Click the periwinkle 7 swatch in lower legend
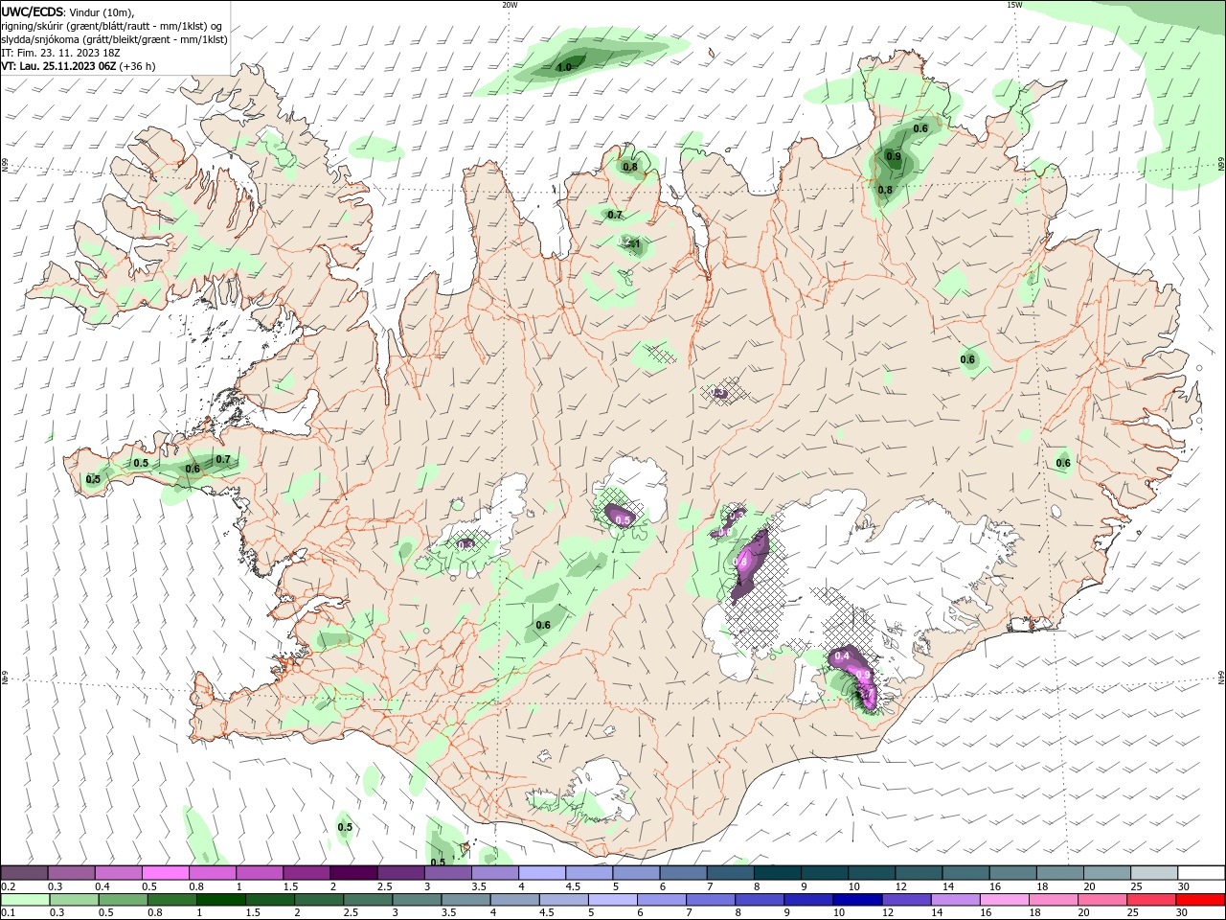The height and width of the screenshot is (920, 1226). tap(710, 900)
